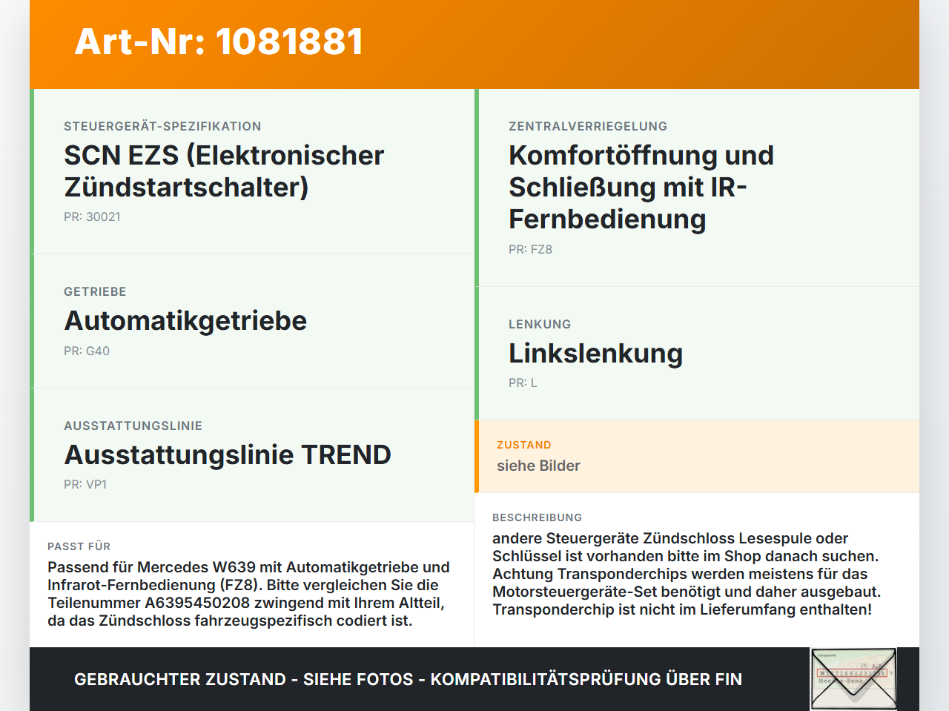Select the Automatikgetriebe heading
Image resolution: width=949 pixels, height=711 pixels.
tap(185, 321)
